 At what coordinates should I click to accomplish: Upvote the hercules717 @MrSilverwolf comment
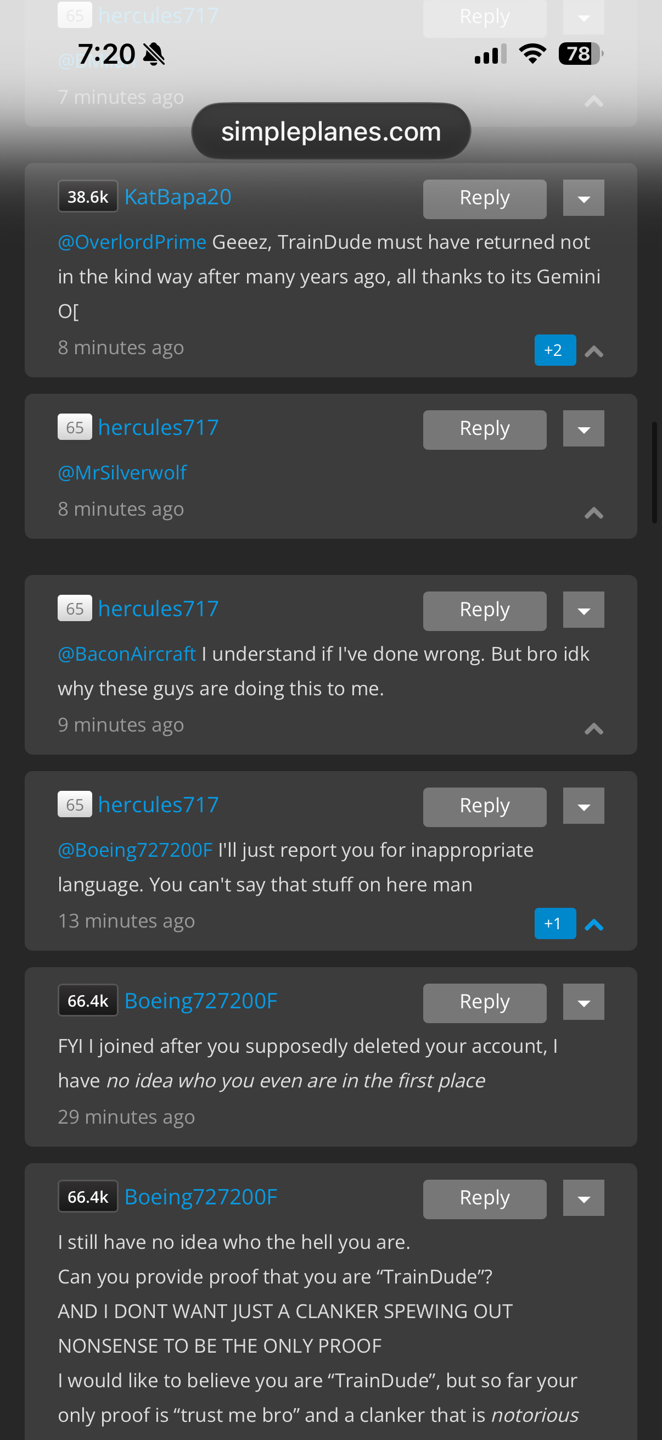pyautogui.click(x=594, y=512)
